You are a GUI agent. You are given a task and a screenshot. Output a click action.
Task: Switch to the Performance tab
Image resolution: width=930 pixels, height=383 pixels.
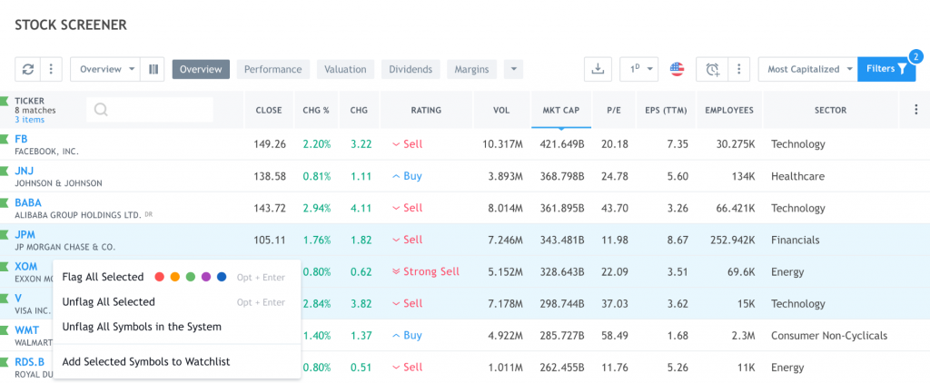[272, 69]
